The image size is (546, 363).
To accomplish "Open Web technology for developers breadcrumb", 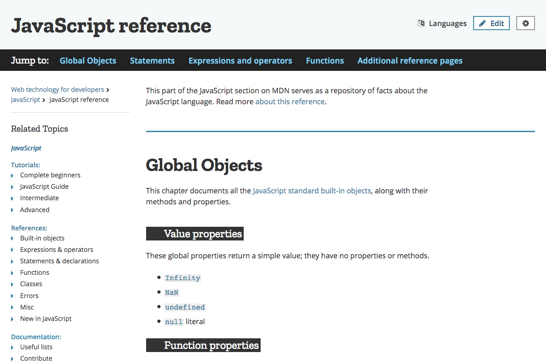I will click(57, 89).
